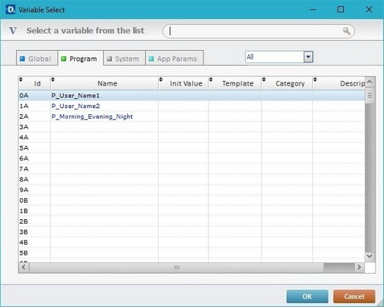Click the sort icon on Template column
This screenshot has height=307, width=384.
[211, 79]
